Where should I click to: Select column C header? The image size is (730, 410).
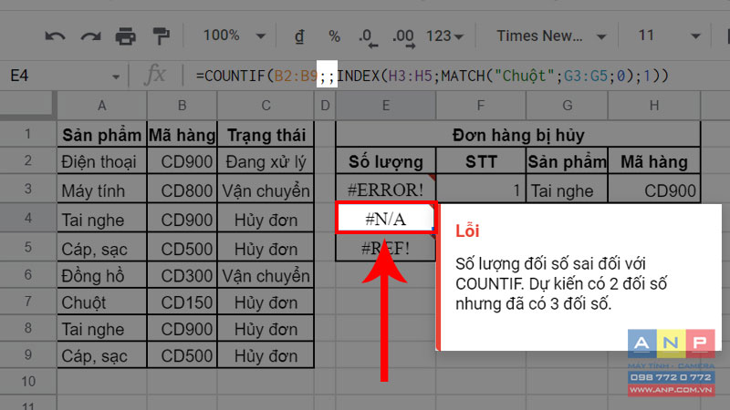point(266,106)
